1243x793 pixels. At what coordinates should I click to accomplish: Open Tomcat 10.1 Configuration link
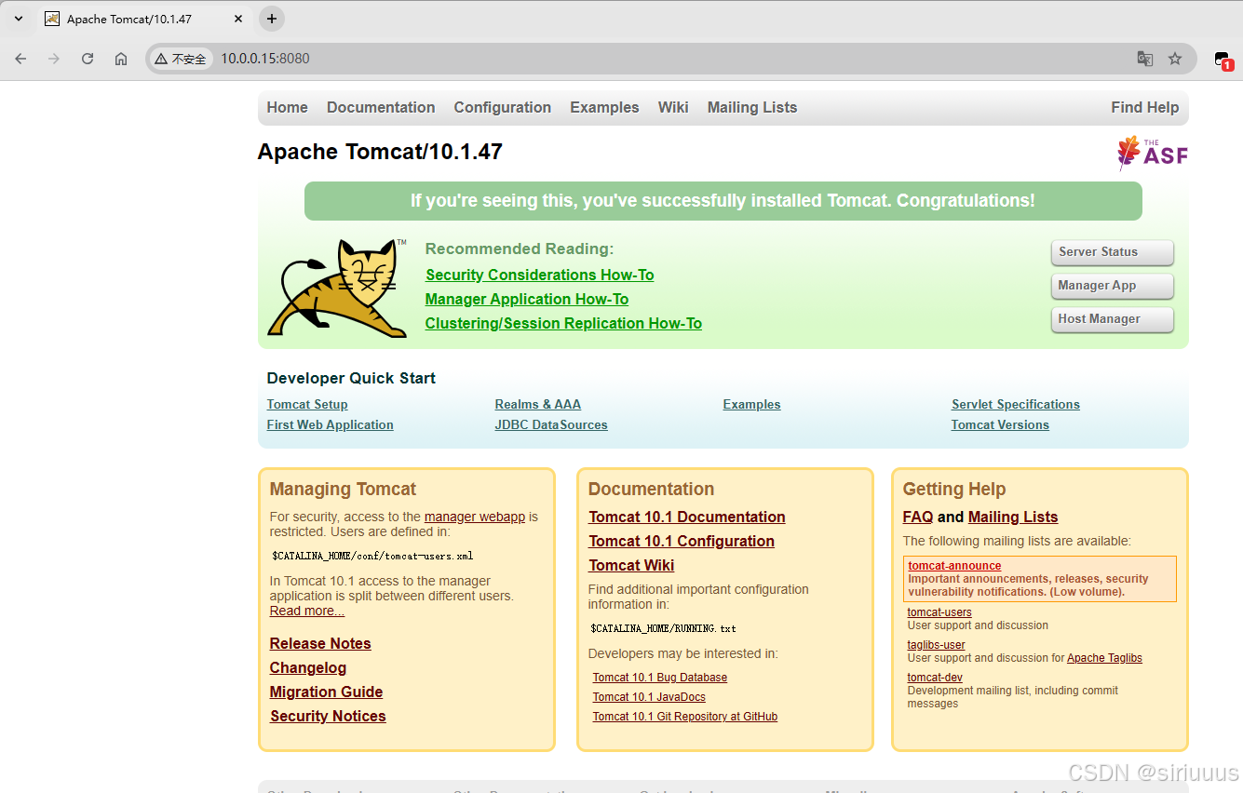tap(682, 541)
